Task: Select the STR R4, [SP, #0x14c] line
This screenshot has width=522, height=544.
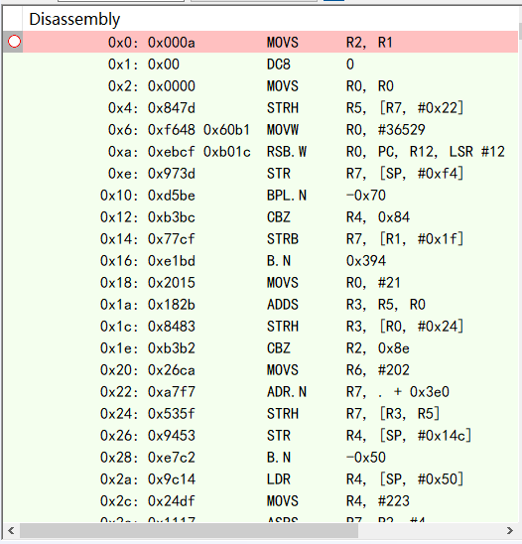Action: click(270, 436)
